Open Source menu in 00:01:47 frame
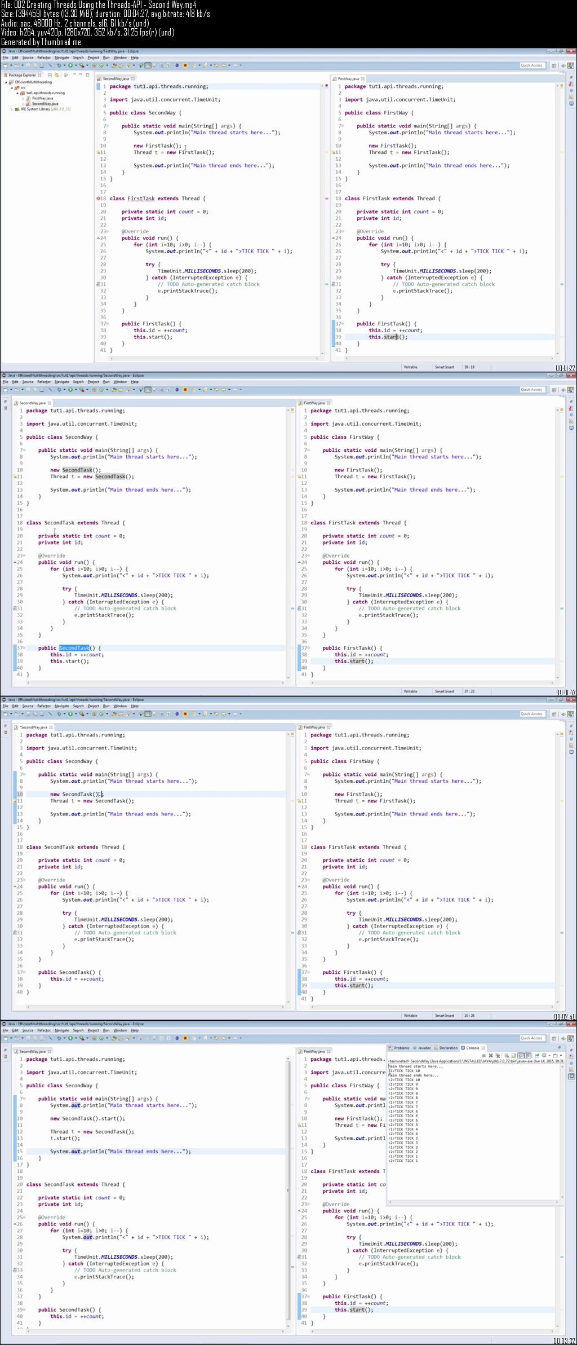 coord(28,382)
